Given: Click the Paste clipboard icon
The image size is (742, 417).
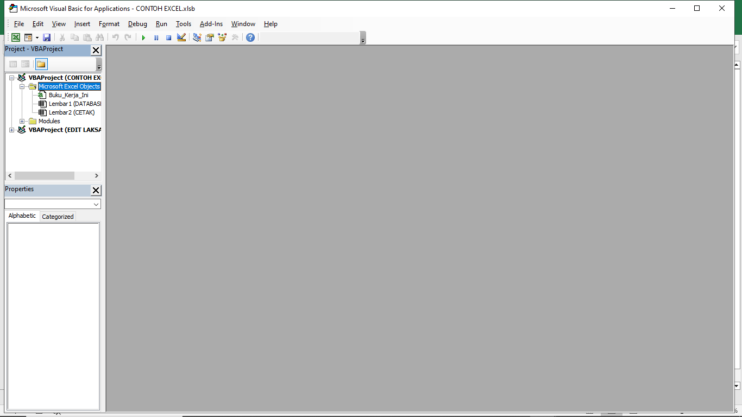Looking at the screenshot, I should tap(87, 37).
